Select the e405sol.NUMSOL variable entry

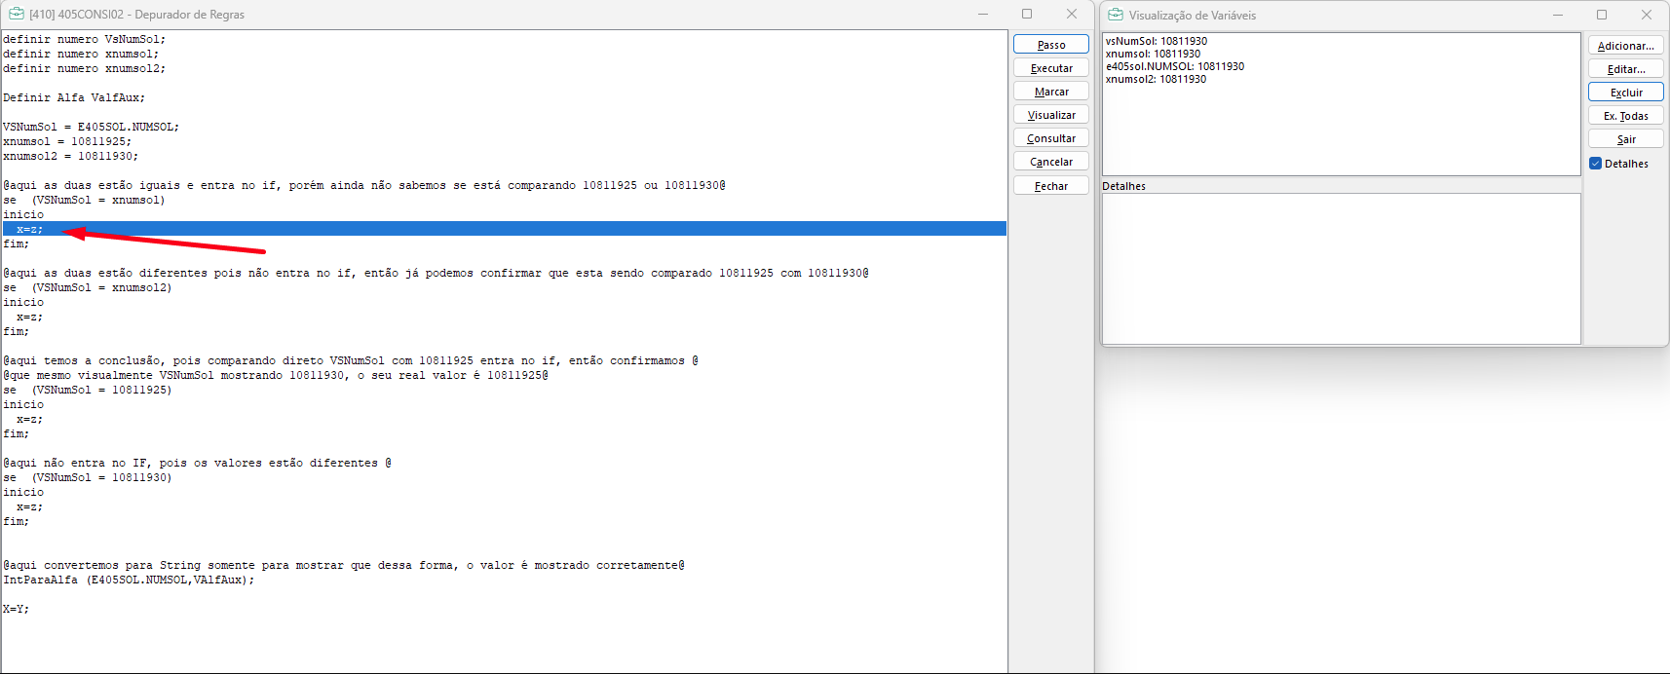click(1174, 66)
